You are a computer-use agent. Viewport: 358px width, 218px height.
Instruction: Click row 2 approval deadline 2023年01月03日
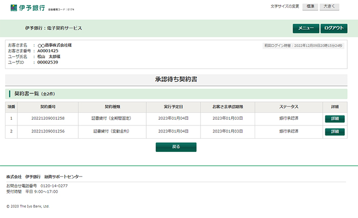pos(228,132)
